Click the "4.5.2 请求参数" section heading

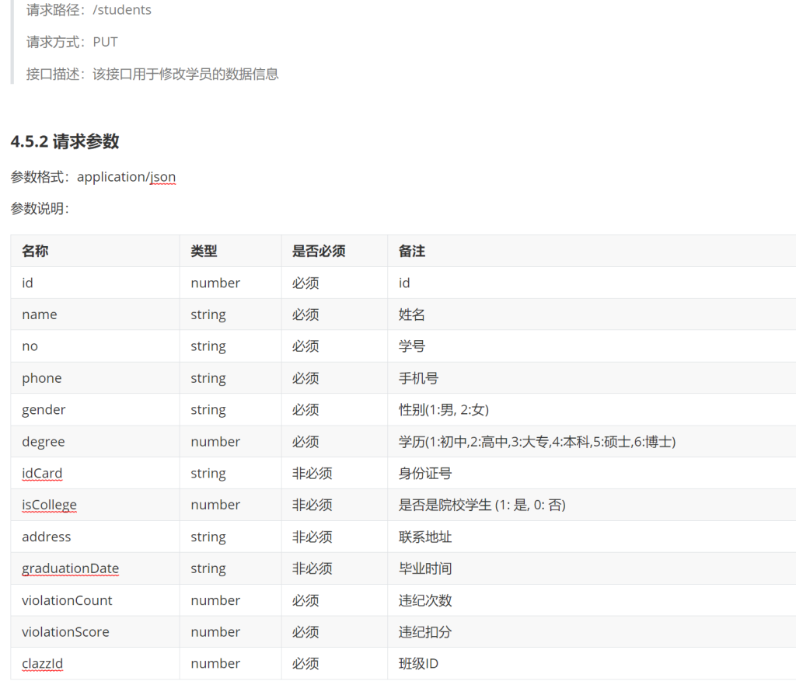click(x=65, y=141)
